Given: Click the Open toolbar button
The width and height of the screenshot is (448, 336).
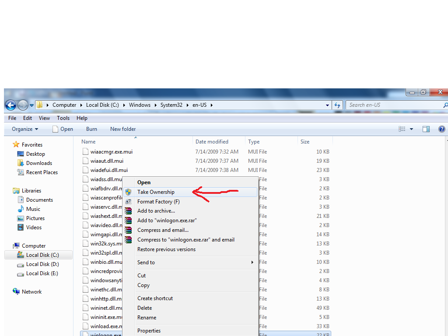Looking at the screenshot, I should point(63,129).
